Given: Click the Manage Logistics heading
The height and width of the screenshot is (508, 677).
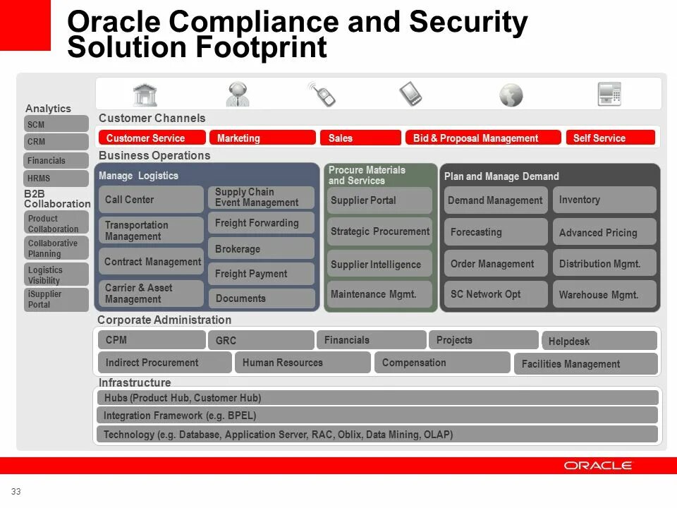Looking at the screenshot, I should pyautogui.click(x=138, y=176).
